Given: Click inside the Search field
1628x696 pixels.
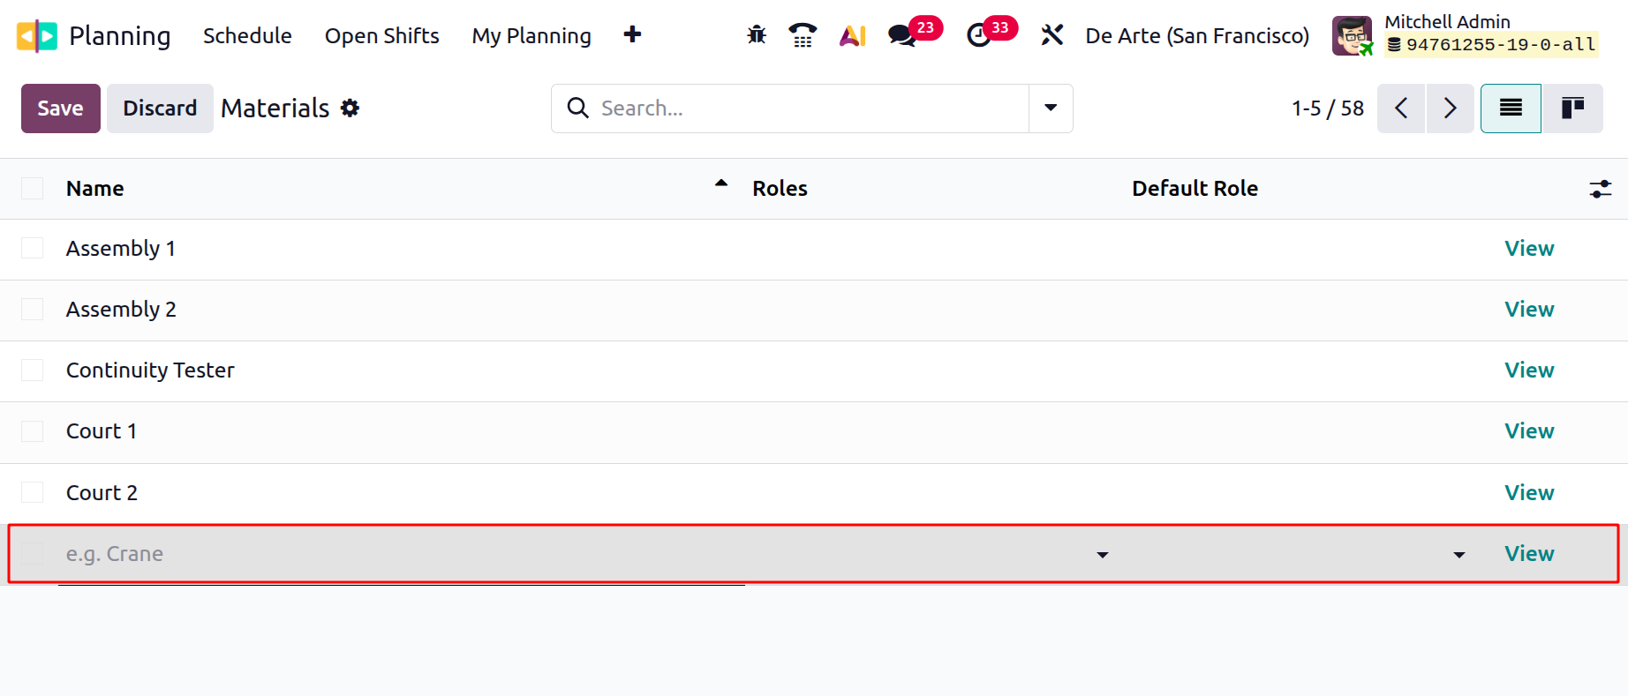Looking at the screenshot, I should [795, 109].
